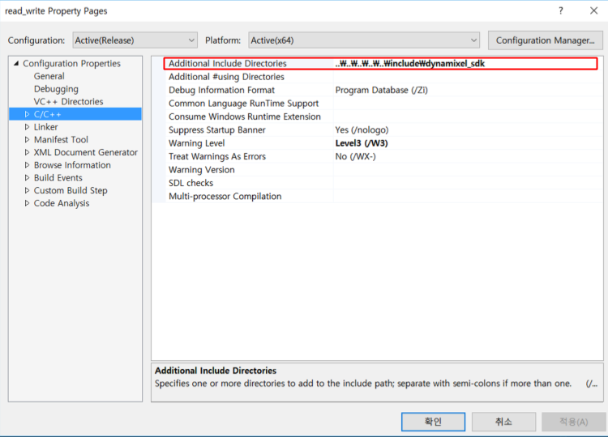Select Custom Build Step tree item

(70, 190)
